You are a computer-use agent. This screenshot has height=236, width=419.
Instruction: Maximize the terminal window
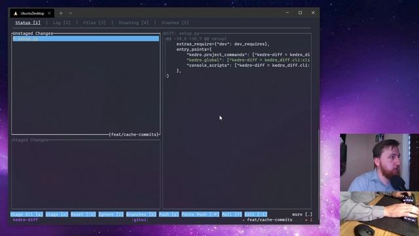[x=300, y=12]
